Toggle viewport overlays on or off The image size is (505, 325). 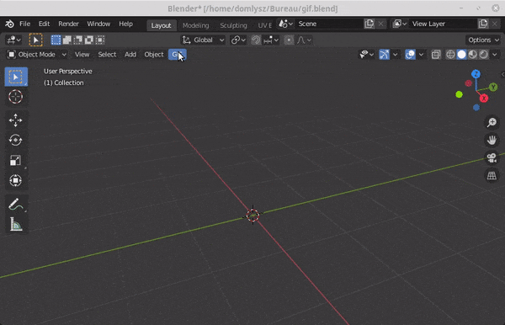tap(410, 55)
